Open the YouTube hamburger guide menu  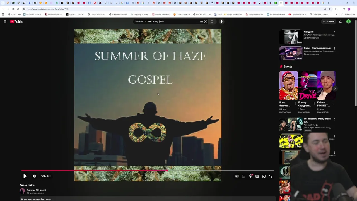[x=5, y=21]
